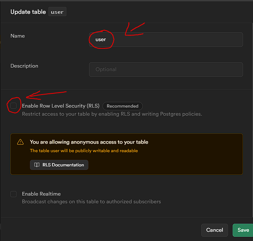253x241 pixels.
Task: Toggle the Enable Realtime checkbox
Action: click(13, 194)
